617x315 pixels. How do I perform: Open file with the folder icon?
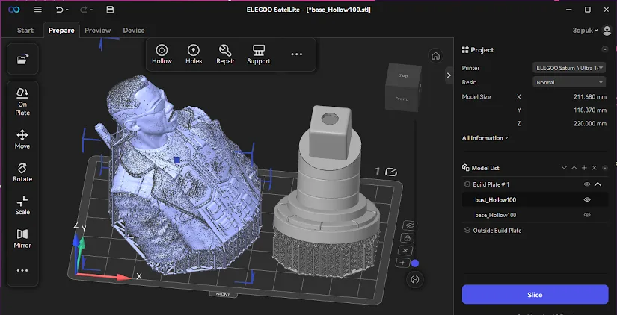pos(22,59)
